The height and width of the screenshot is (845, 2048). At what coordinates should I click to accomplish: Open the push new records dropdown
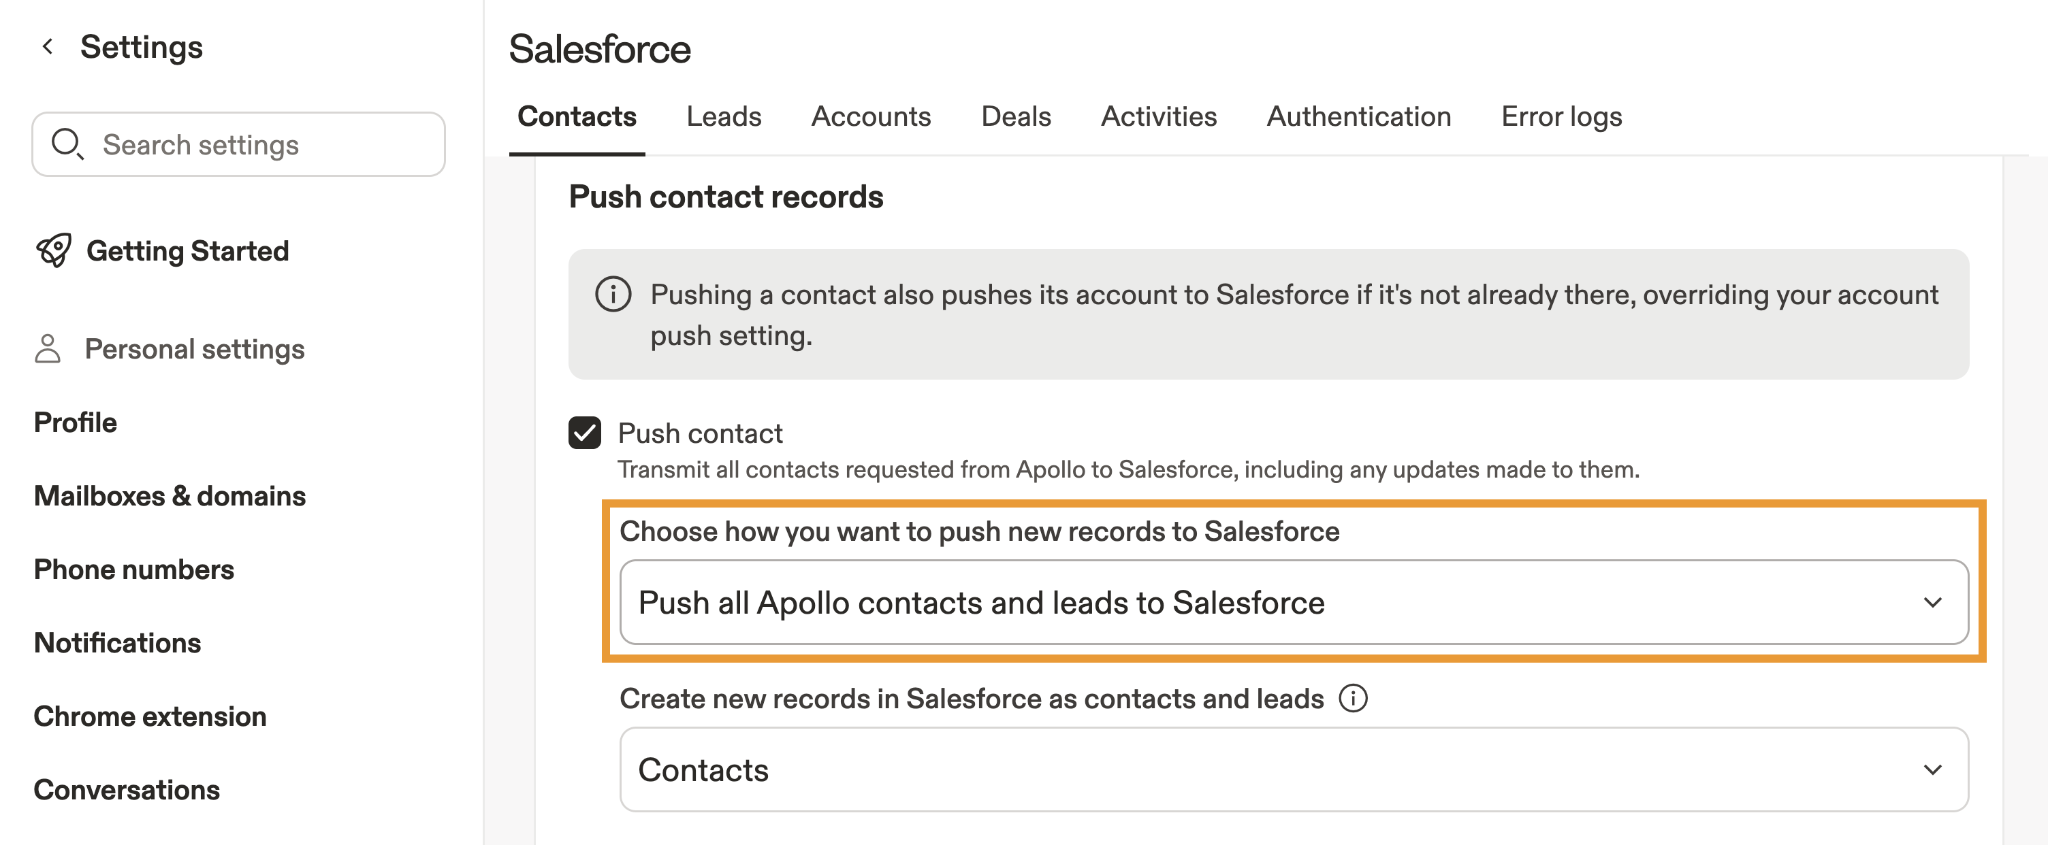pyautogui.click(x=1293, y=602)
